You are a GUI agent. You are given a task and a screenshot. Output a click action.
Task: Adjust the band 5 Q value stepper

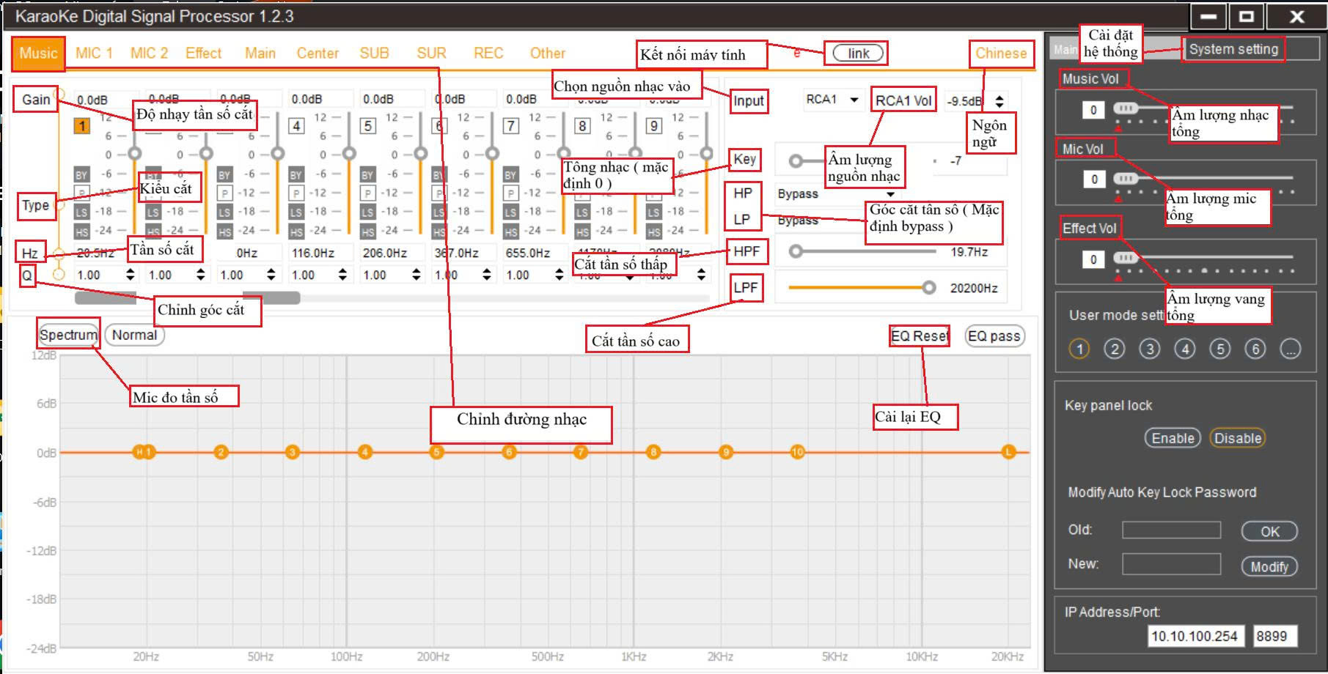coord(417,275)
